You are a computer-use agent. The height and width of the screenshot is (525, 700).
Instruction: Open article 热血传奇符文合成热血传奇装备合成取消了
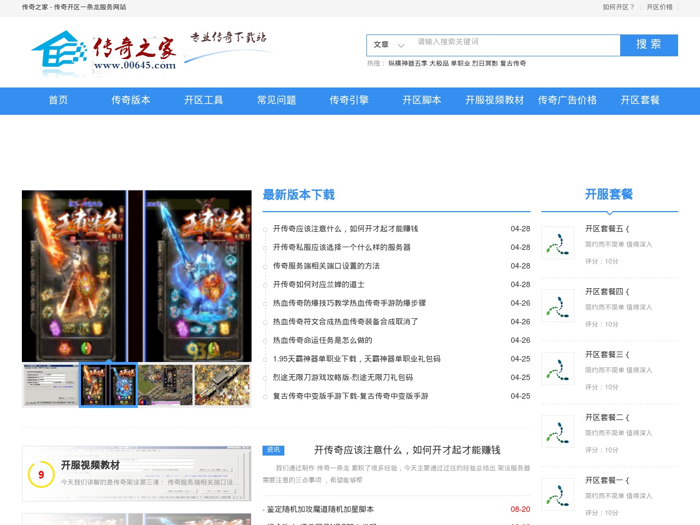pos(346,322)
